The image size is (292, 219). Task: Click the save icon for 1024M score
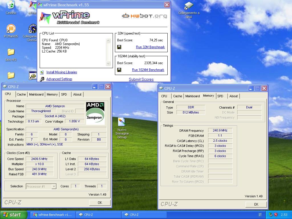coord(119,70)
